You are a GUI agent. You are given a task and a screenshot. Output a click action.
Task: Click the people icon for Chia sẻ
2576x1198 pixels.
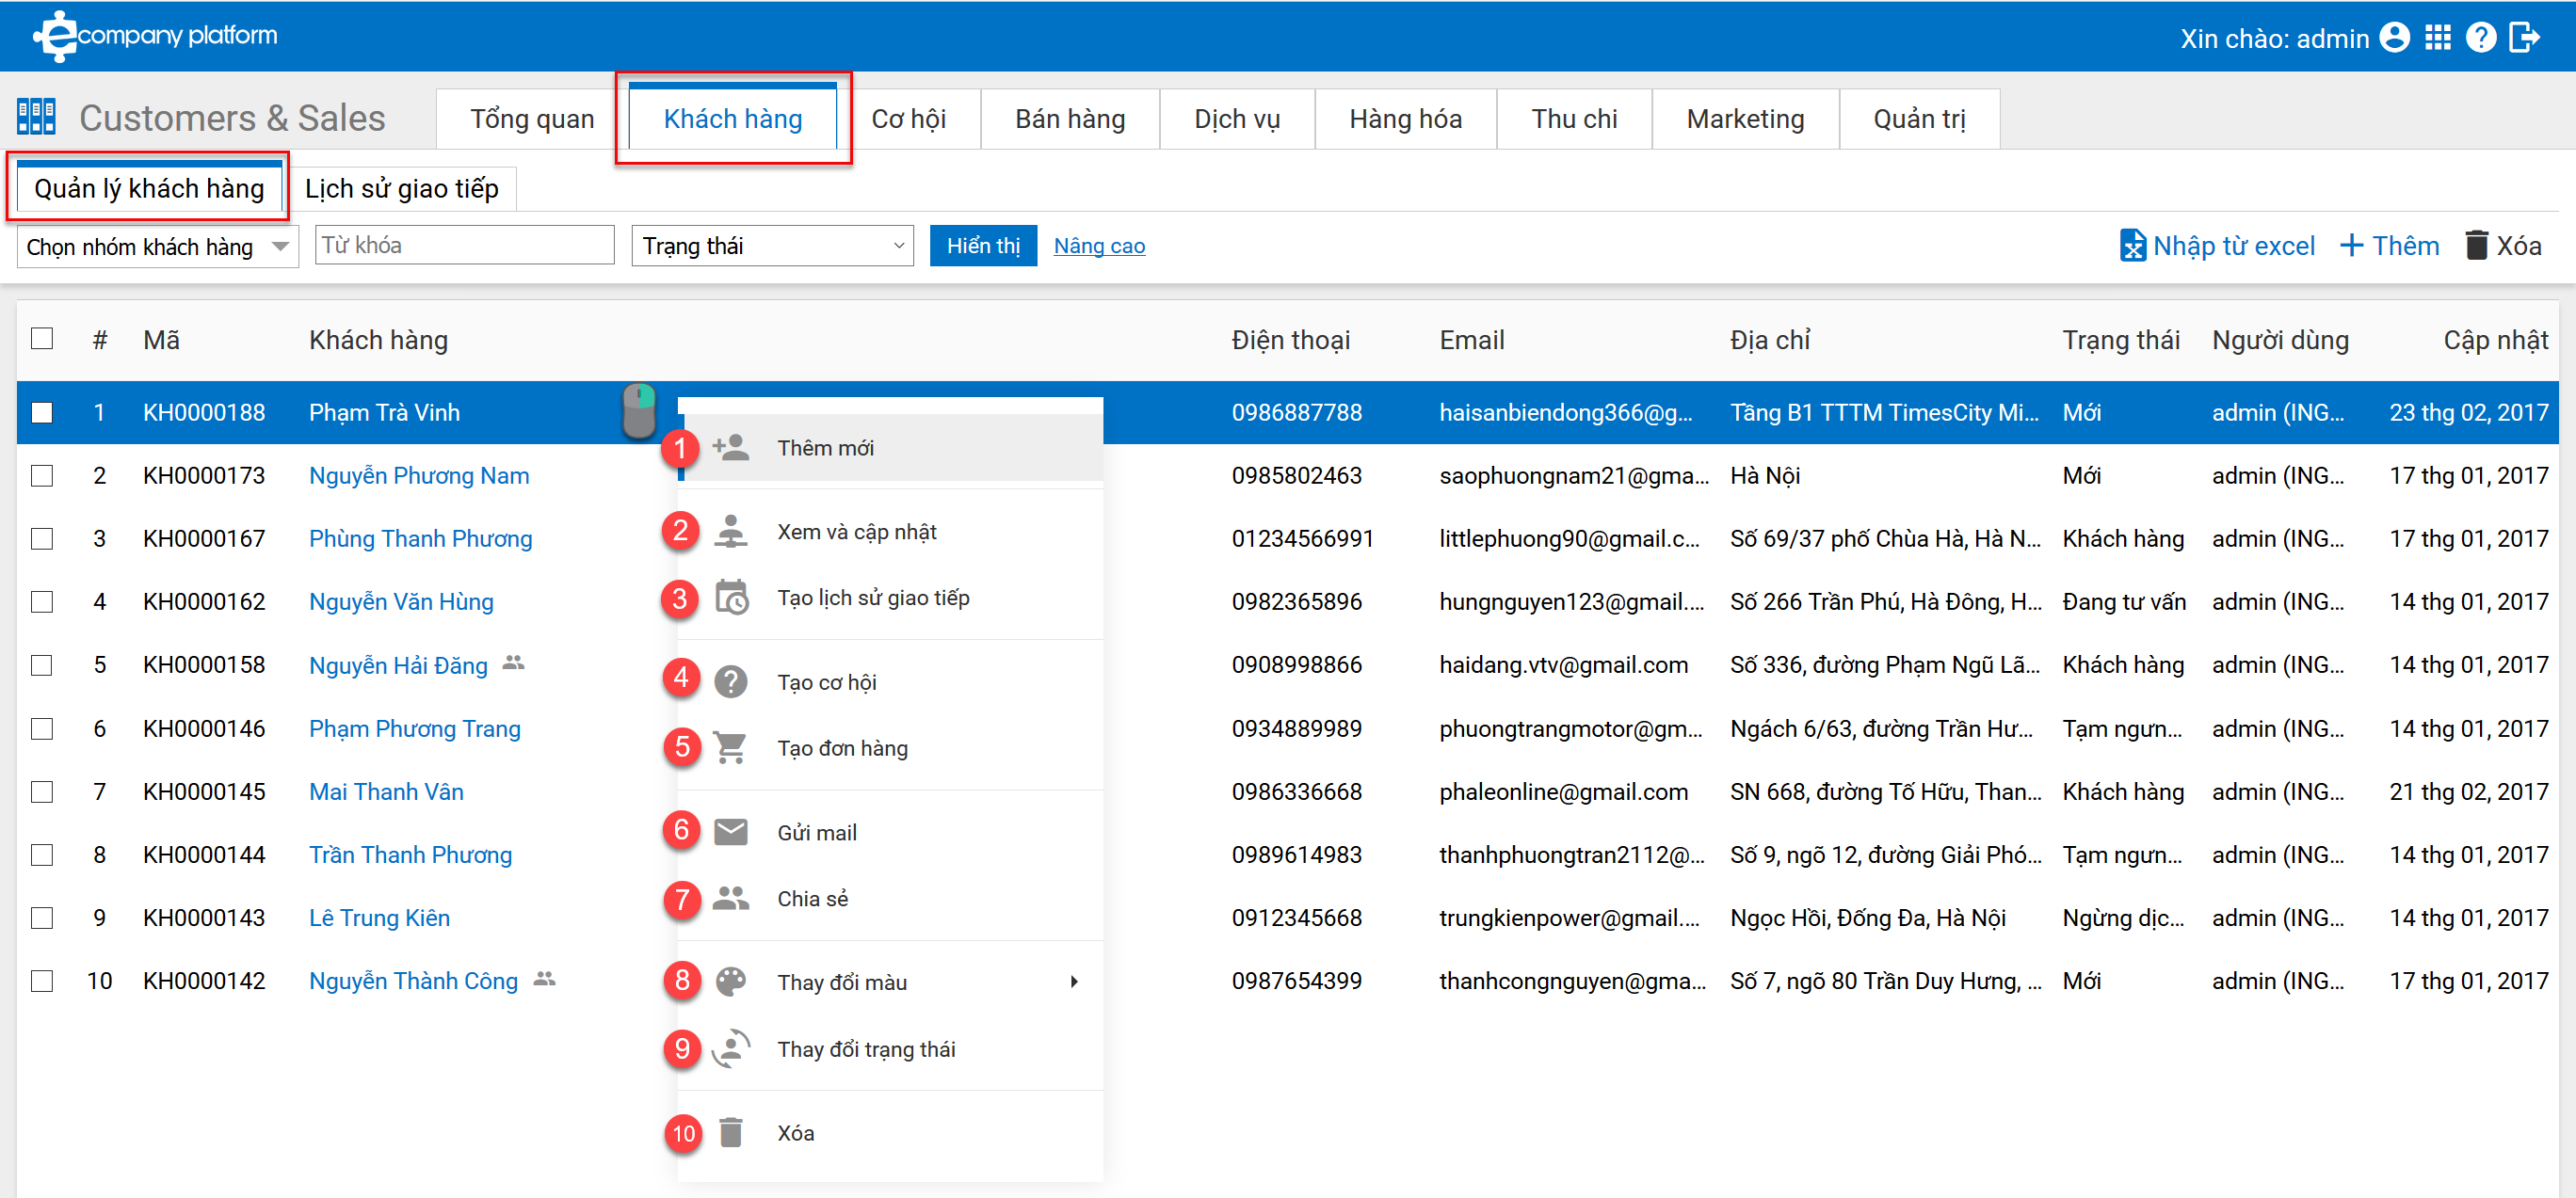(731, 898)
